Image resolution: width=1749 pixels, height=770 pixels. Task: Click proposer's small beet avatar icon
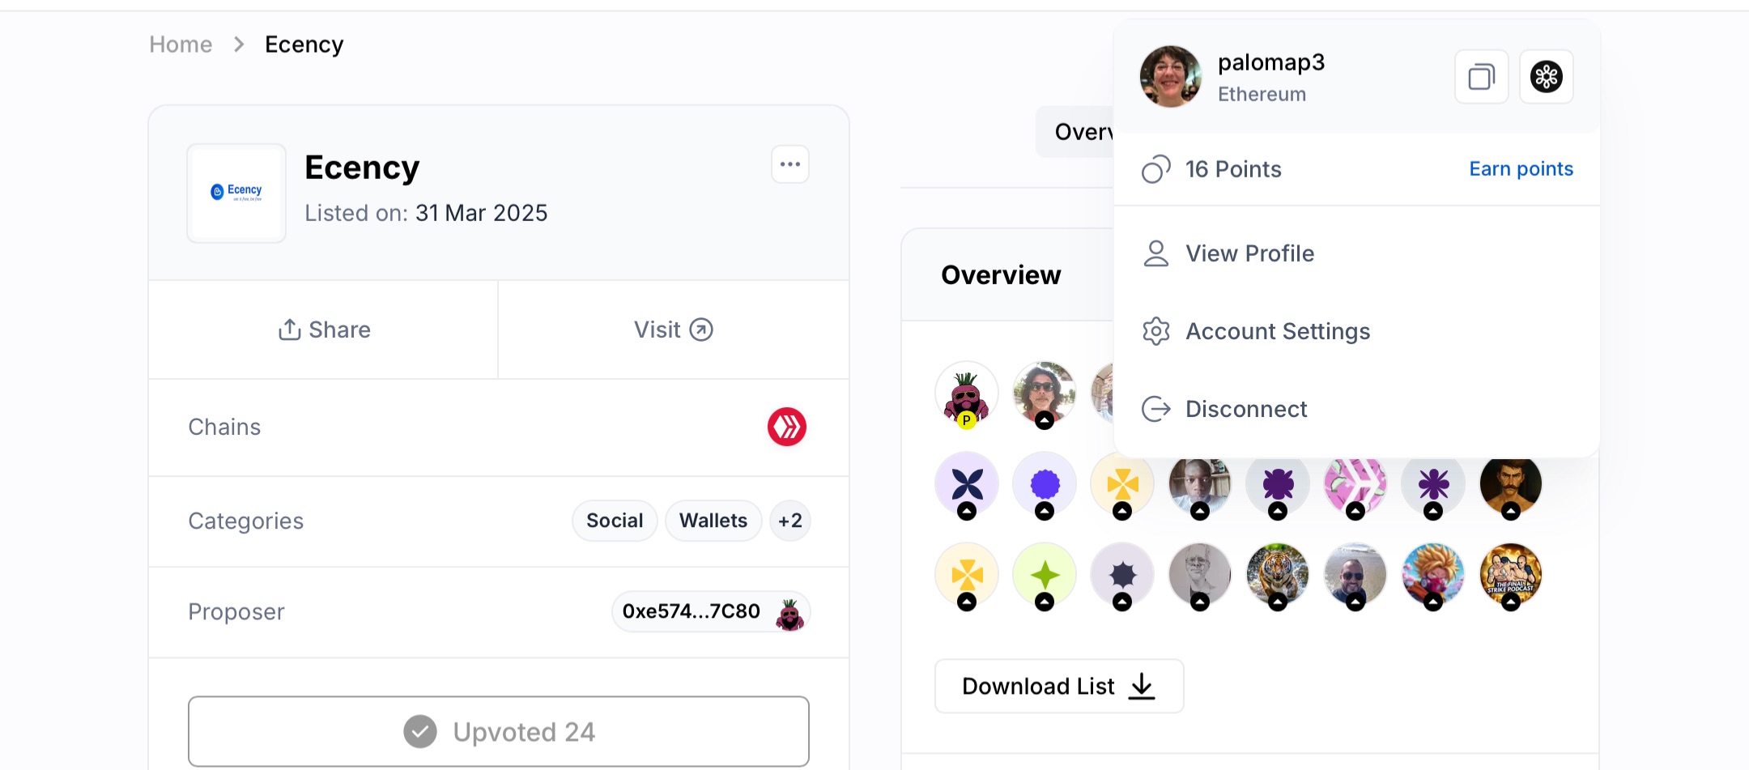click(x=789, y=614)
